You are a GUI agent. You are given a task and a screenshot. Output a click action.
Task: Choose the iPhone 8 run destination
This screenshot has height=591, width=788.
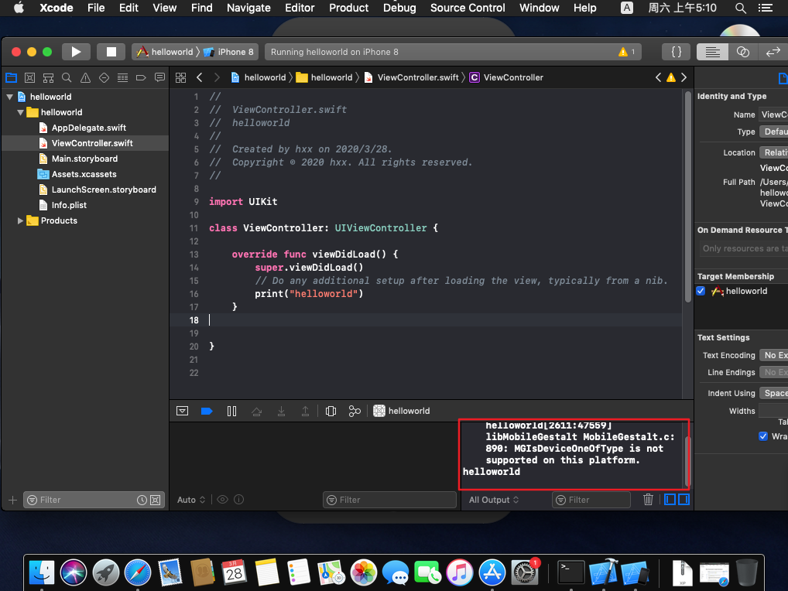coord(229,52)
